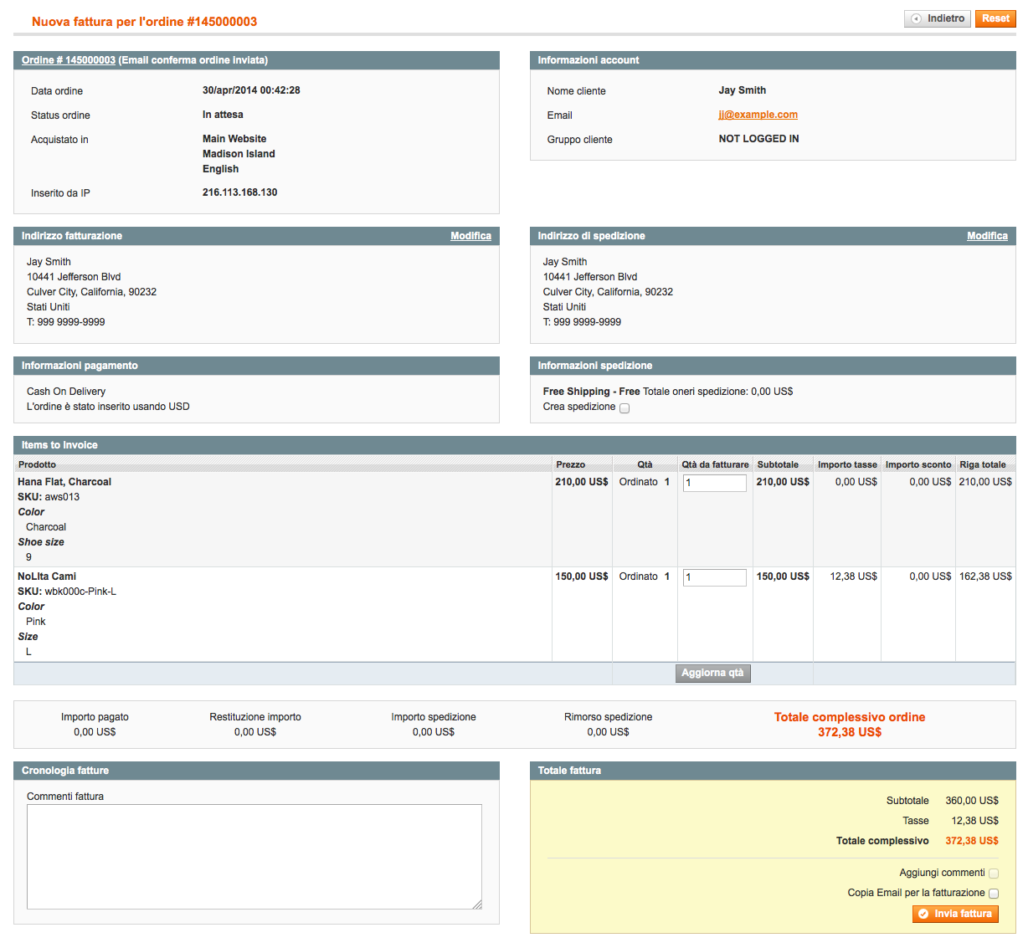Viewport: 1028px width, 948px height.
Task: Click Modifica for Indirizzo fatturazione
Action: pos(470,236)
